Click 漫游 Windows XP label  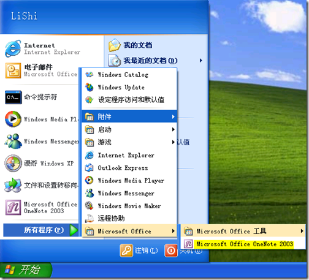coord(49,163)
